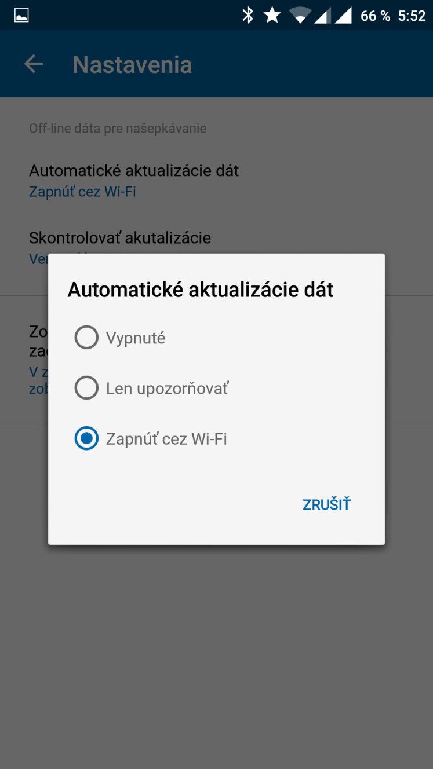
Task: Select the Vypnuté radio button
Action: pos(86,338)
